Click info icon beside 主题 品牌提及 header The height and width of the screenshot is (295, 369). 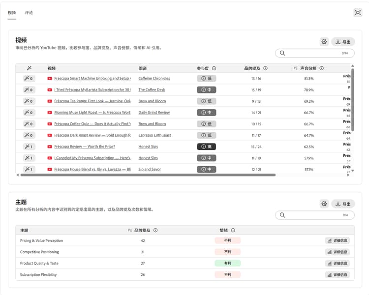155,230
